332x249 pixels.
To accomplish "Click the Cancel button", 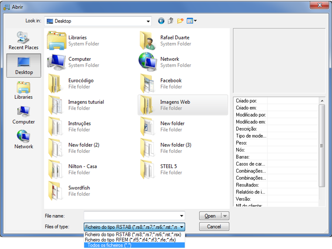I will (214, 227).
